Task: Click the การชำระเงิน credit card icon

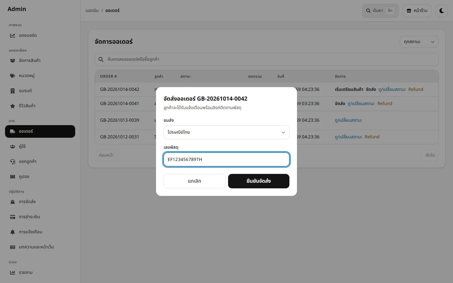Action: [13, 217]
